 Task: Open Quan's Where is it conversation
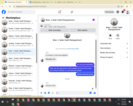point(18,59)
